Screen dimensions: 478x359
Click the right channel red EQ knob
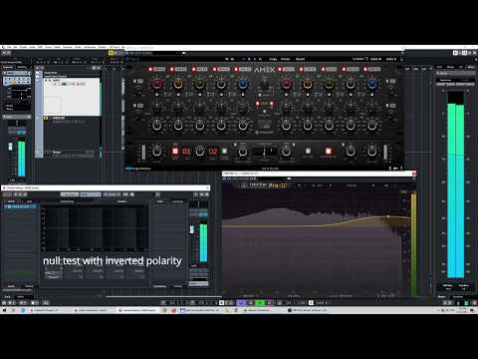[x=286, y=84]
